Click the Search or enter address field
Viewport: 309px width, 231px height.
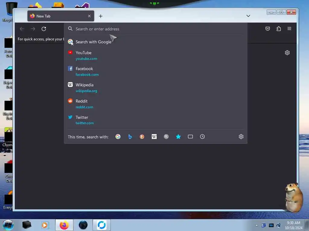pos(156,29)
